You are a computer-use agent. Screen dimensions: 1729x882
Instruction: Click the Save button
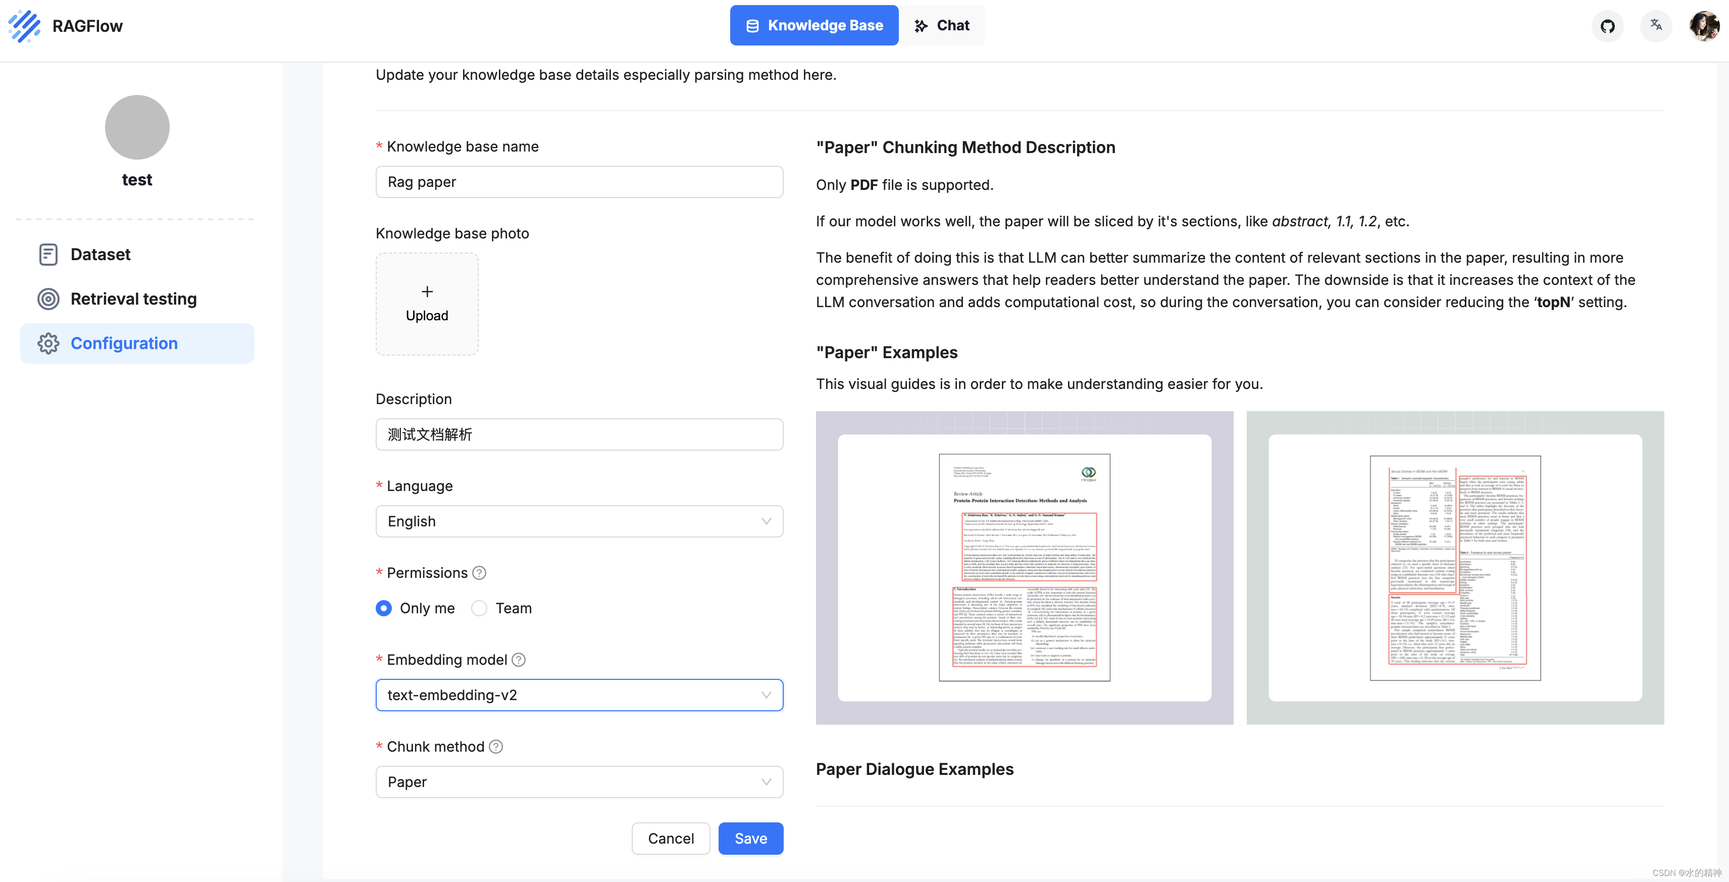click(x=750, y=838)
